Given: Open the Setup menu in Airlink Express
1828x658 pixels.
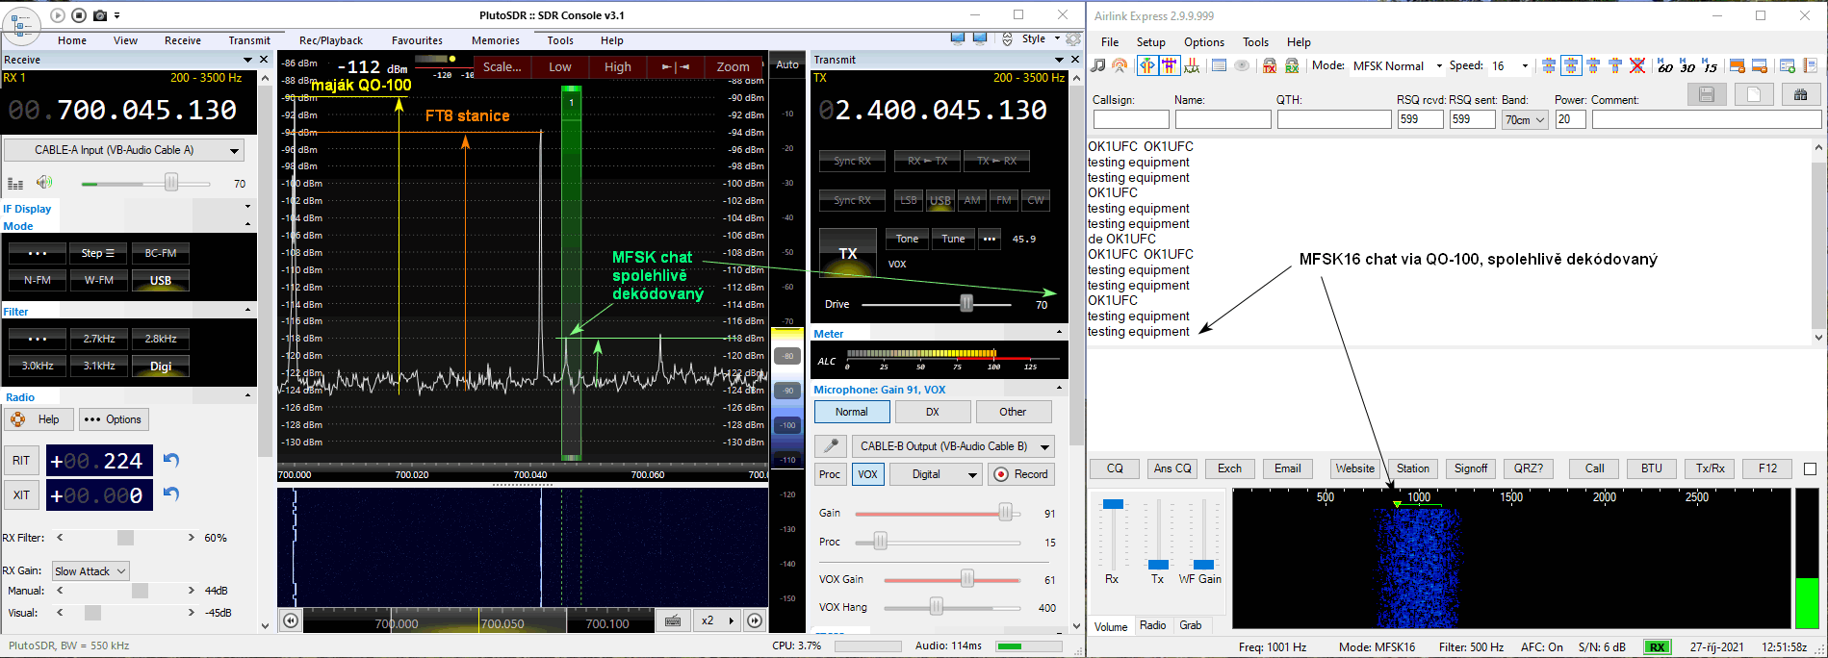Looking at the screenshot, I should point(1150,42).
